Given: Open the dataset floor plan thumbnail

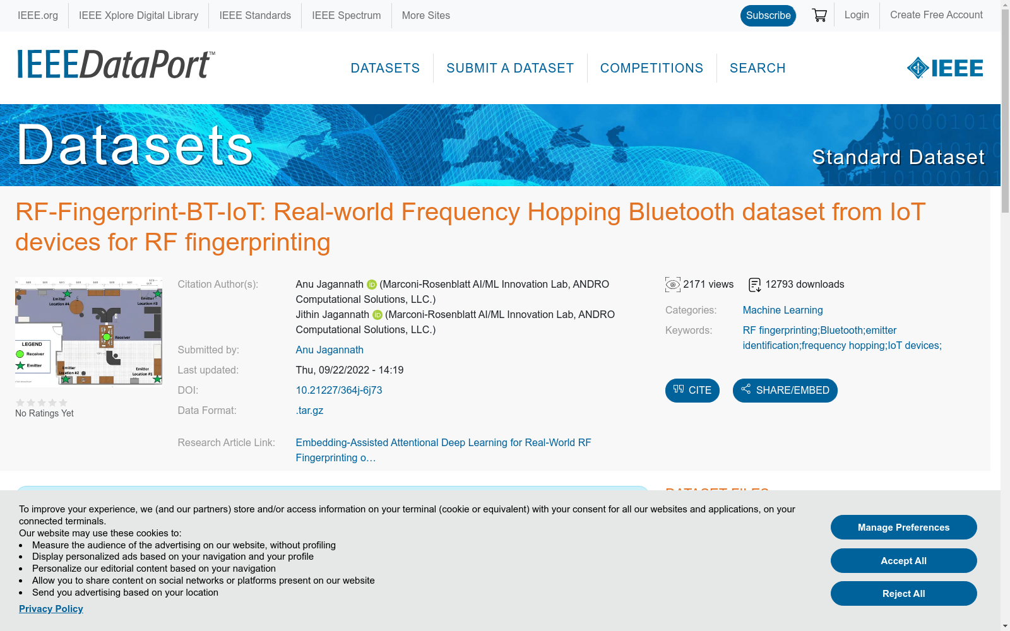Looking at the screenshot, I should pos(88,331).
